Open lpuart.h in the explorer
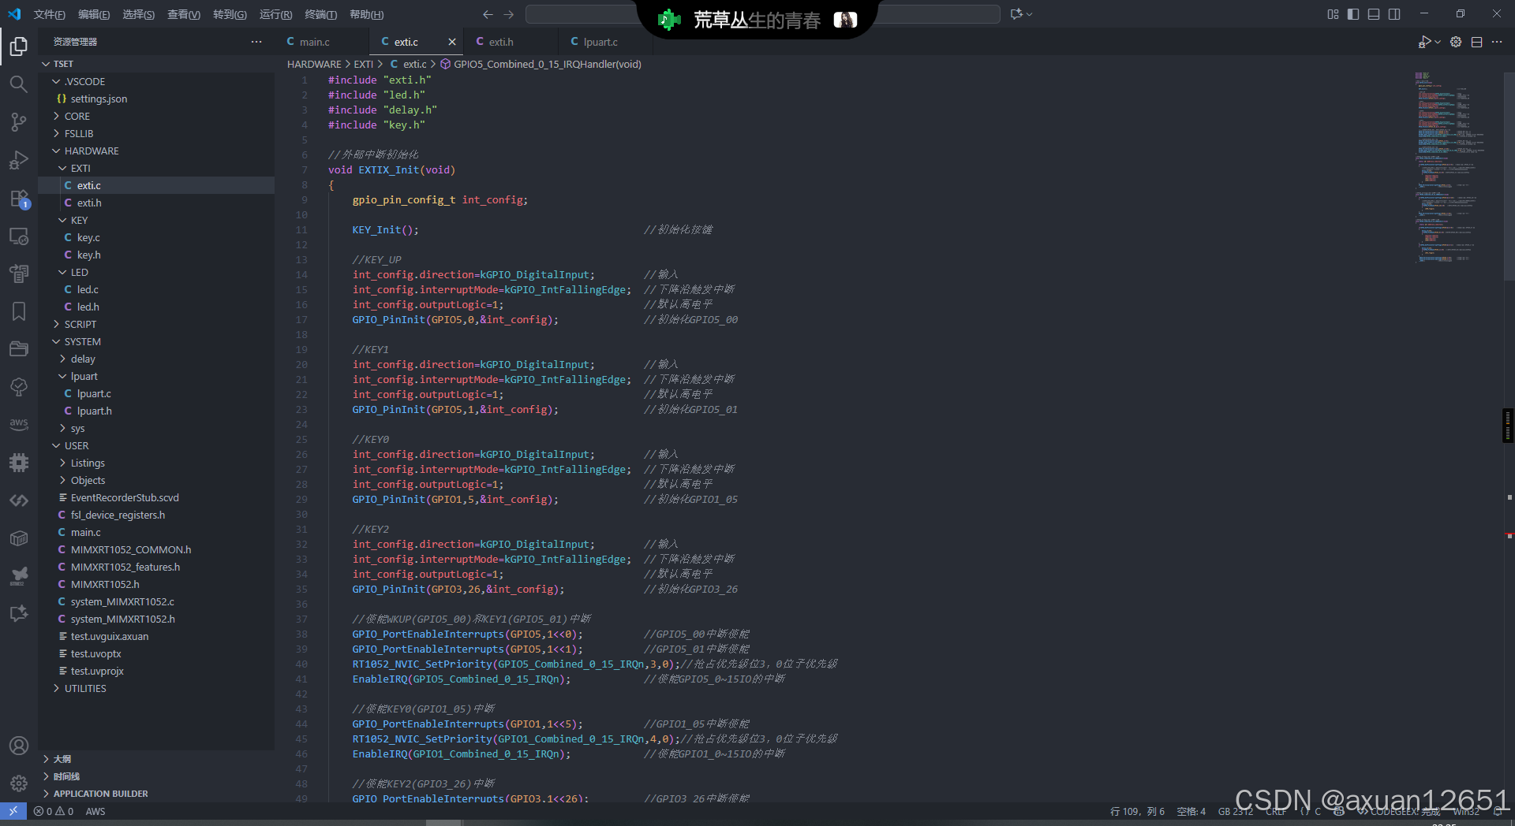 pyautogui.click(x=156, y=411)
